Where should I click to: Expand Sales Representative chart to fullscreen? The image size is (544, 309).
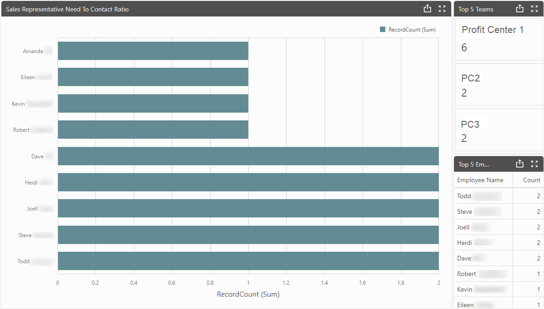(442, 8)
